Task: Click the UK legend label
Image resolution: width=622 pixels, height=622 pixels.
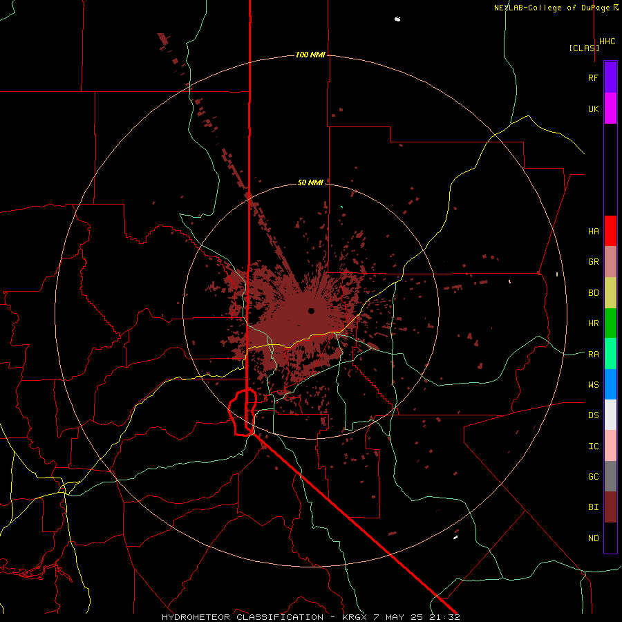Action: [x=594, y=109]
